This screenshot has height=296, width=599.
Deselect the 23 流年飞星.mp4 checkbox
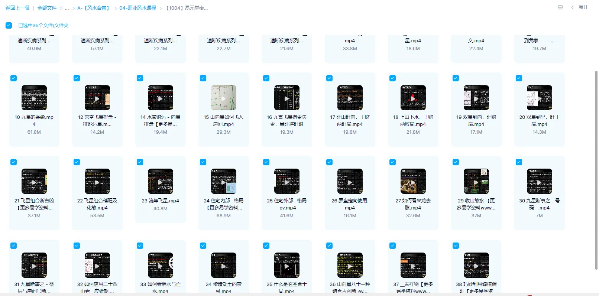[x=140, y=162]
